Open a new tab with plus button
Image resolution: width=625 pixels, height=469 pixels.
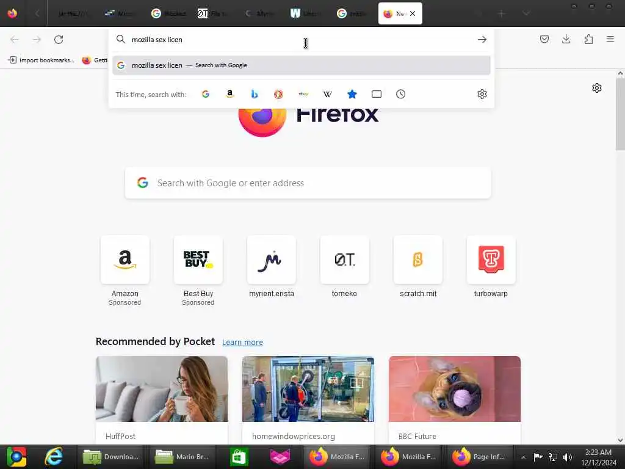[502, 13]
